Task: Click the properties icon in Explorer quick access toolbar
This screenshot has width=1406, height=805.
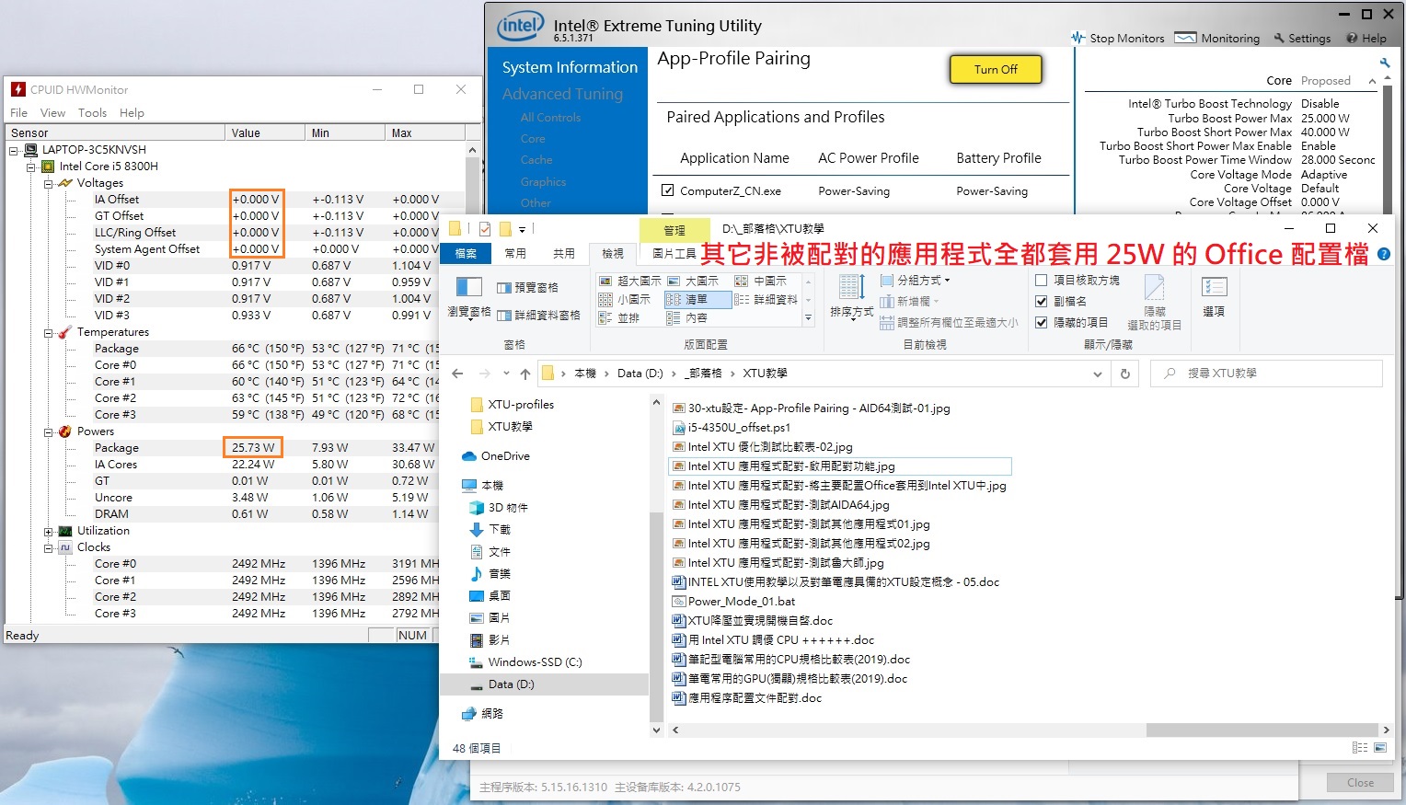Action: coord(485,229)
